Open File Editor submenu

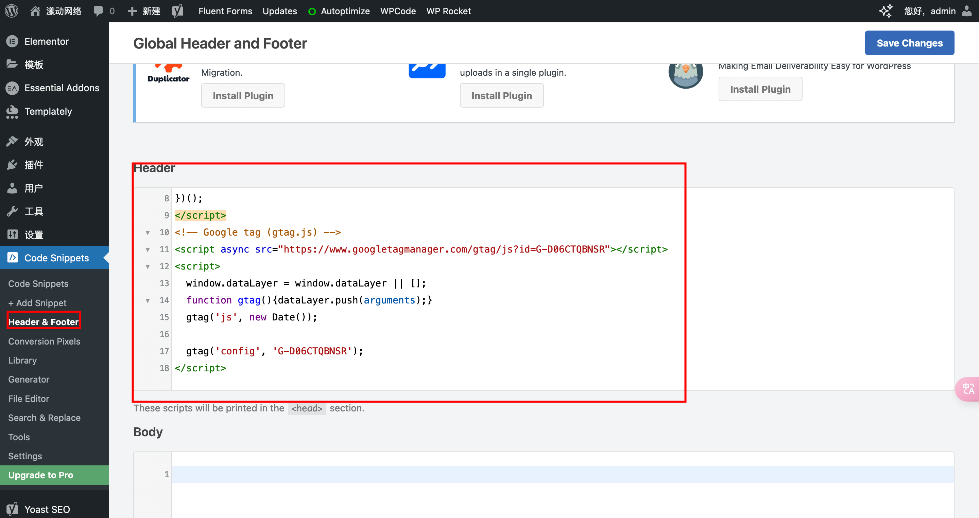point(29,399)
